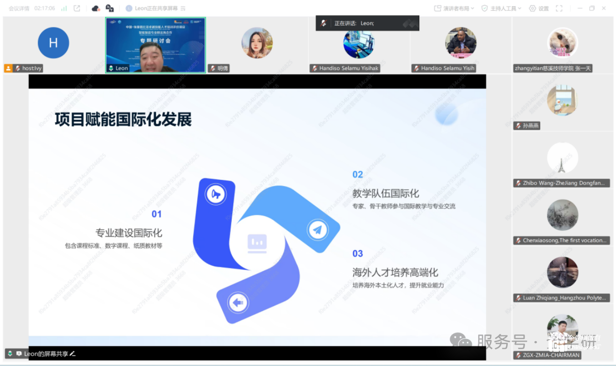Viewport: 616px width, 366px height.
Task: Enter full screen mode
Action: [559, 8]
